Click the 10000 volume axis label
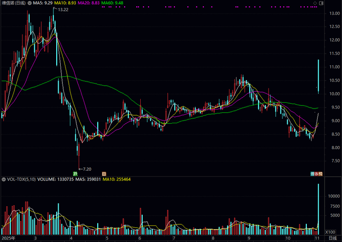342x242 pixels. click(334, 196)
